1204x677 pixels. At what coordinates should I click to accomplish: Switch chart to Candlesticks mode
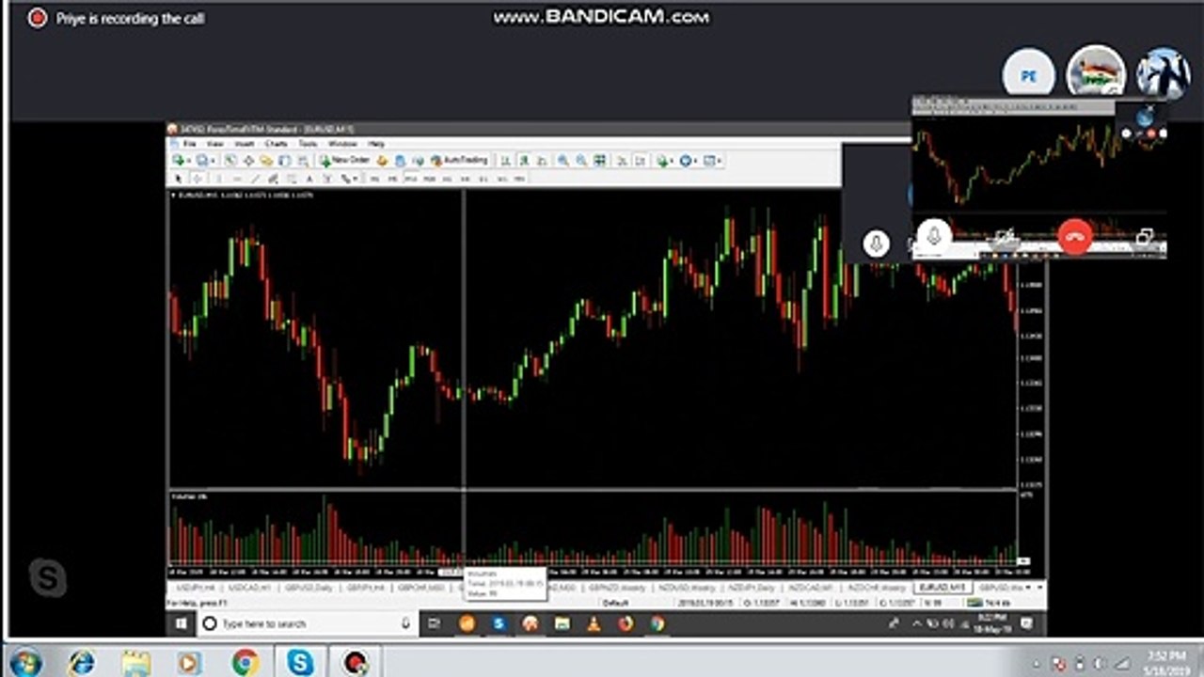[524, 161]
